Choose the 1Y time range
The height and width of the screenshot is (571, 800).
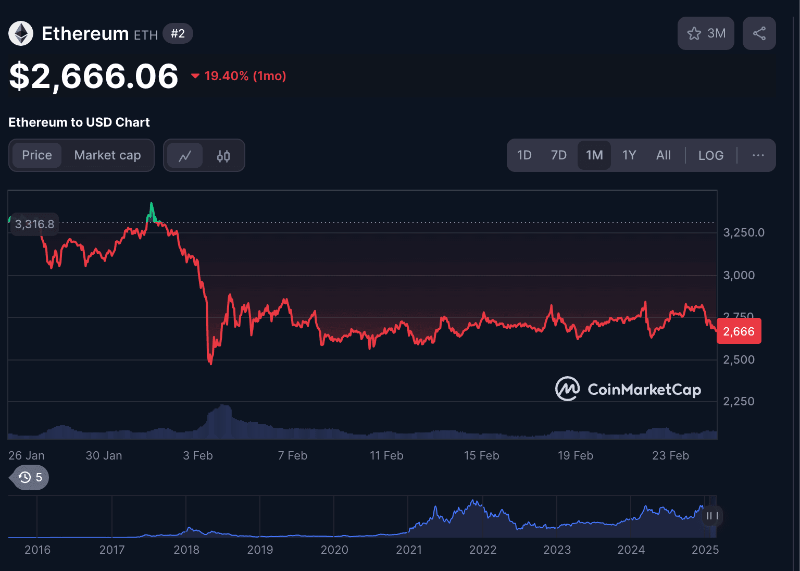tap(629, 155)
